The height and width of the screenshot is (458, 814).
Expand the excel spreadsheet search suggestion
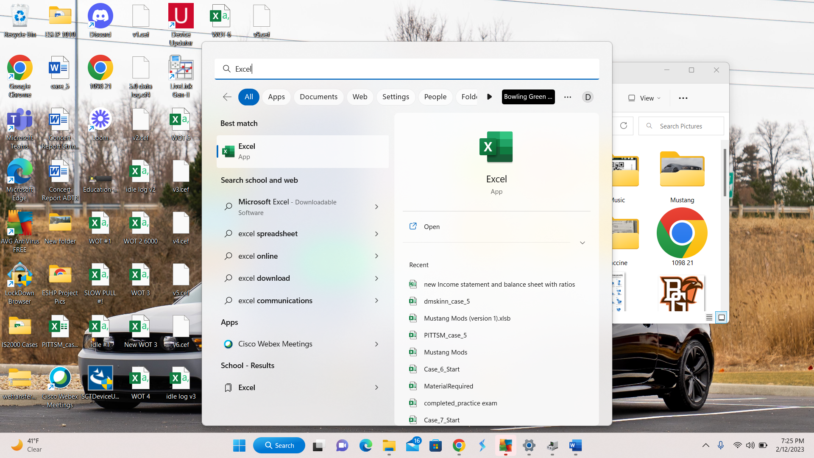[376, 234]
